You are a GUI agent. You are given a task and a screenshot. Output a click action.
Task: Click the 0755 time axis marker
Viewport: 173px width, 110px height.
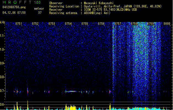pos(85,24)
